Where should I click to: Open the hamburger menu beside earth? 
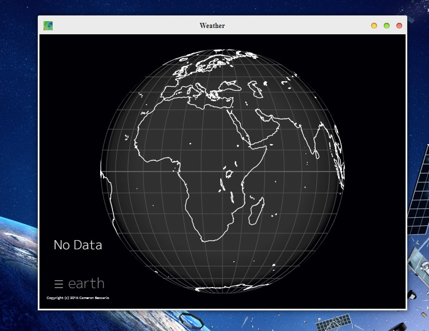tap(58, 284)
